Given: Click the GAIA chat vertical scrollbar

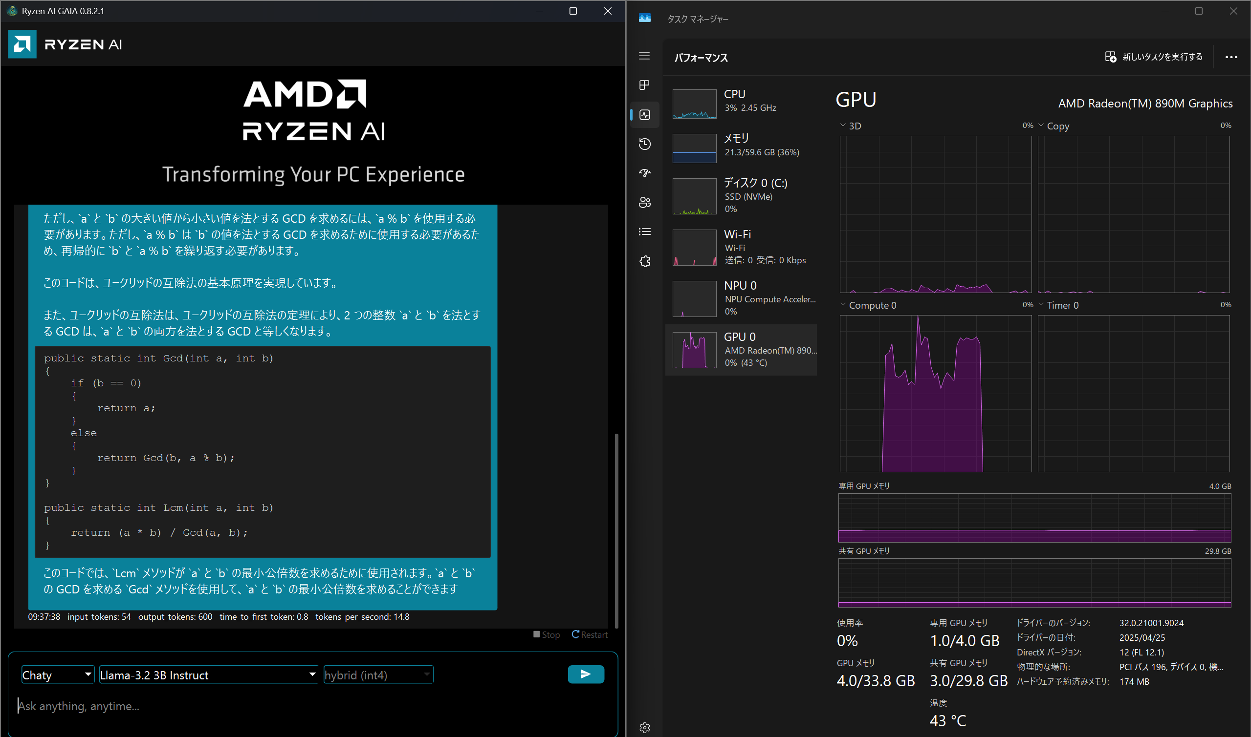Looking at the screenshot, I should 616,530.
